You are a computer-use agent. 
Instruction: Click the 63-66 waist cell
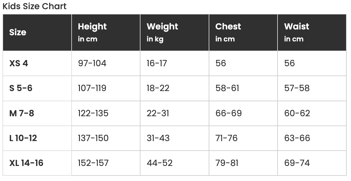point(297,138)
